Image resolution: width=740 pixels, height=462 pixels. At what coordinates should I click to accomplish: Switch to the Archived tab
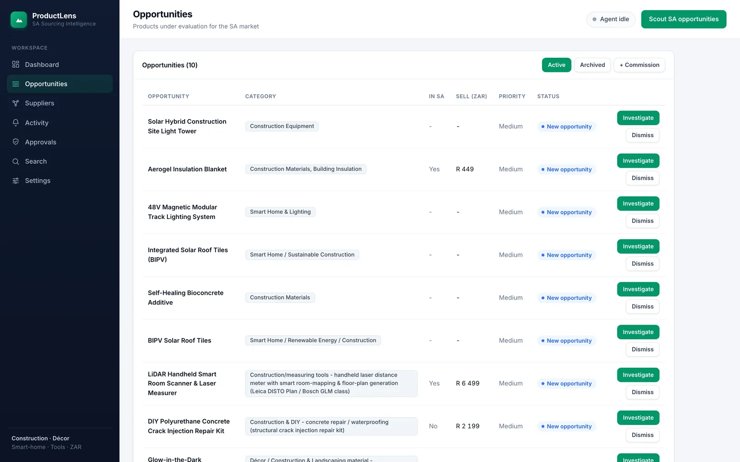point(592,65)
